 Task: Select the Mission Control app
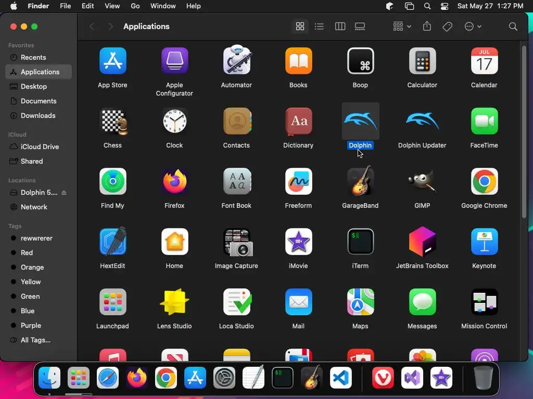point(484,302)
